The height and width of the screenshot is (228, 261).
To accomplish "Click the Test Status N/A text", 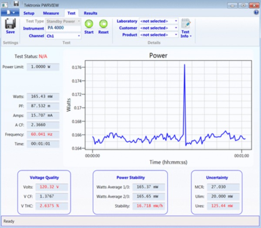I will [43, 56].
